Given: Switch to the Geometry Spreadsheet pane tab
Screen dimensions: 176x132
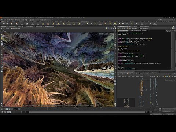Looking at the screenshot, I should pos(49,26).
